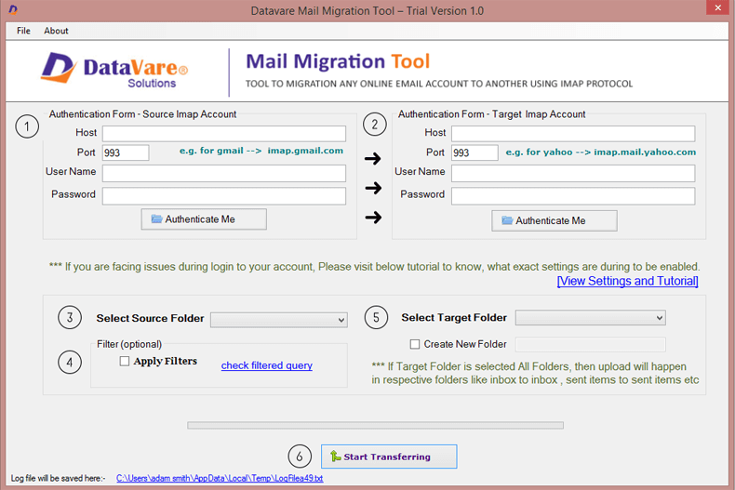Click the transfer progress bar
The height and width of the screenshot is (490, 735).
pos(375,426)
